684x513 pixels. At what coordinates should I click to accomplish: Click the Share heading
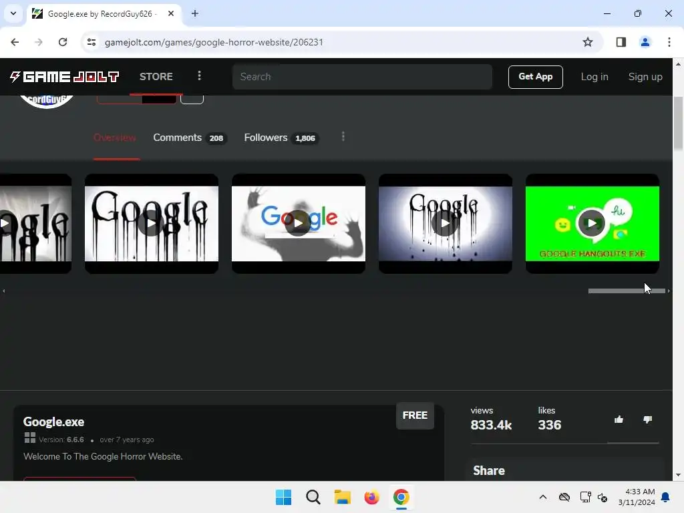(x=488, y=471)
